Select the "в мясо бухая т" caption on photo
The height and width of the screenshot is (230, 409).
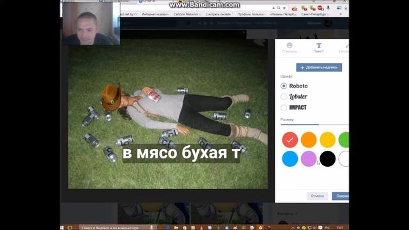coord(181,153)
